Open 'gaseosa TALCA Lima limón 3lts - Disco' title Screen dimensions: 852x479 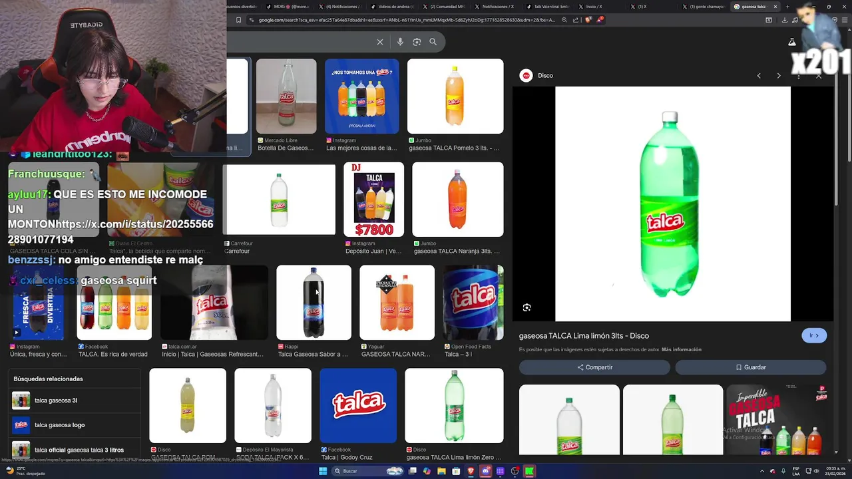point(584,336)
